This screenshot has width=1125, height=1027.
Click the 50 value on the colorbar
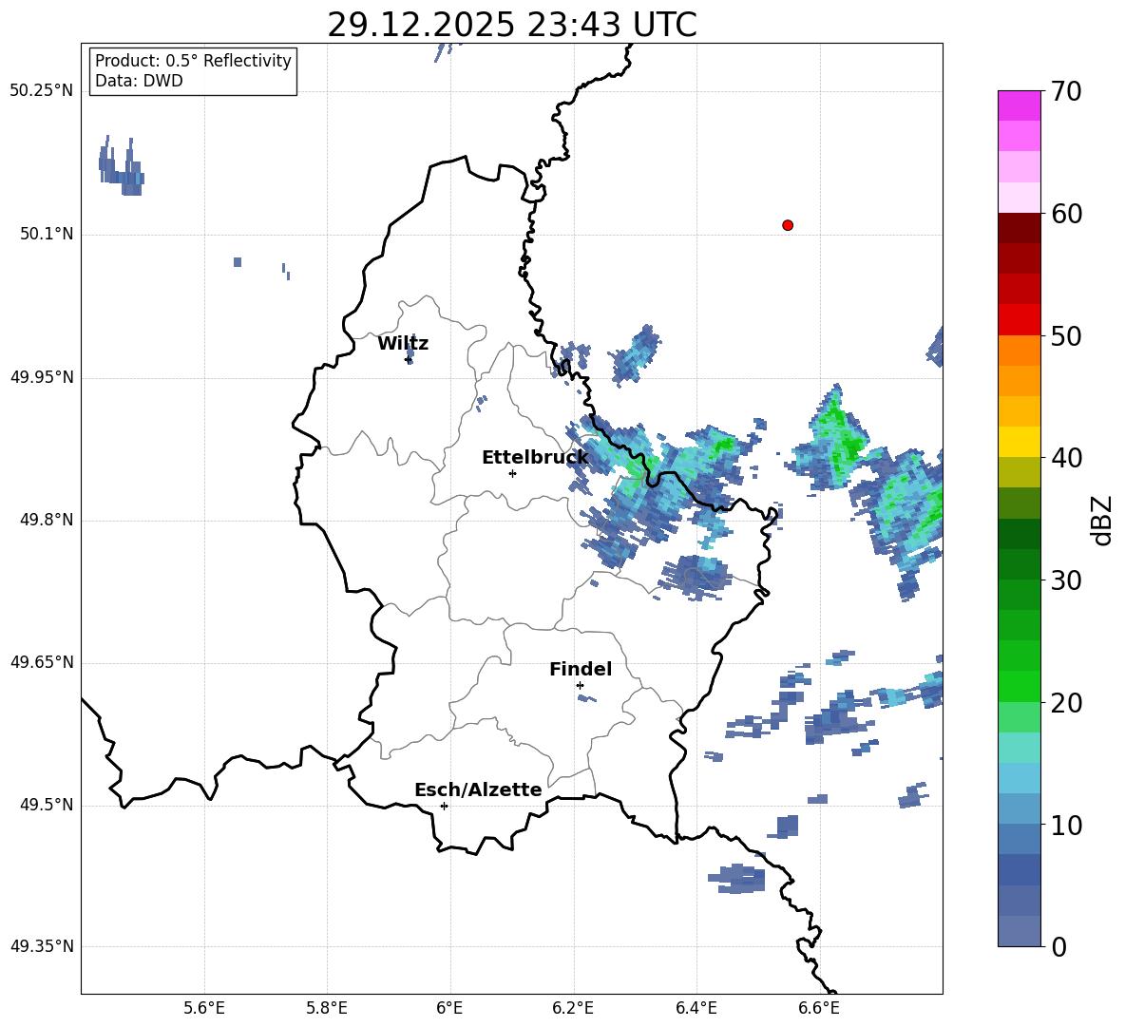[1065, 335]
